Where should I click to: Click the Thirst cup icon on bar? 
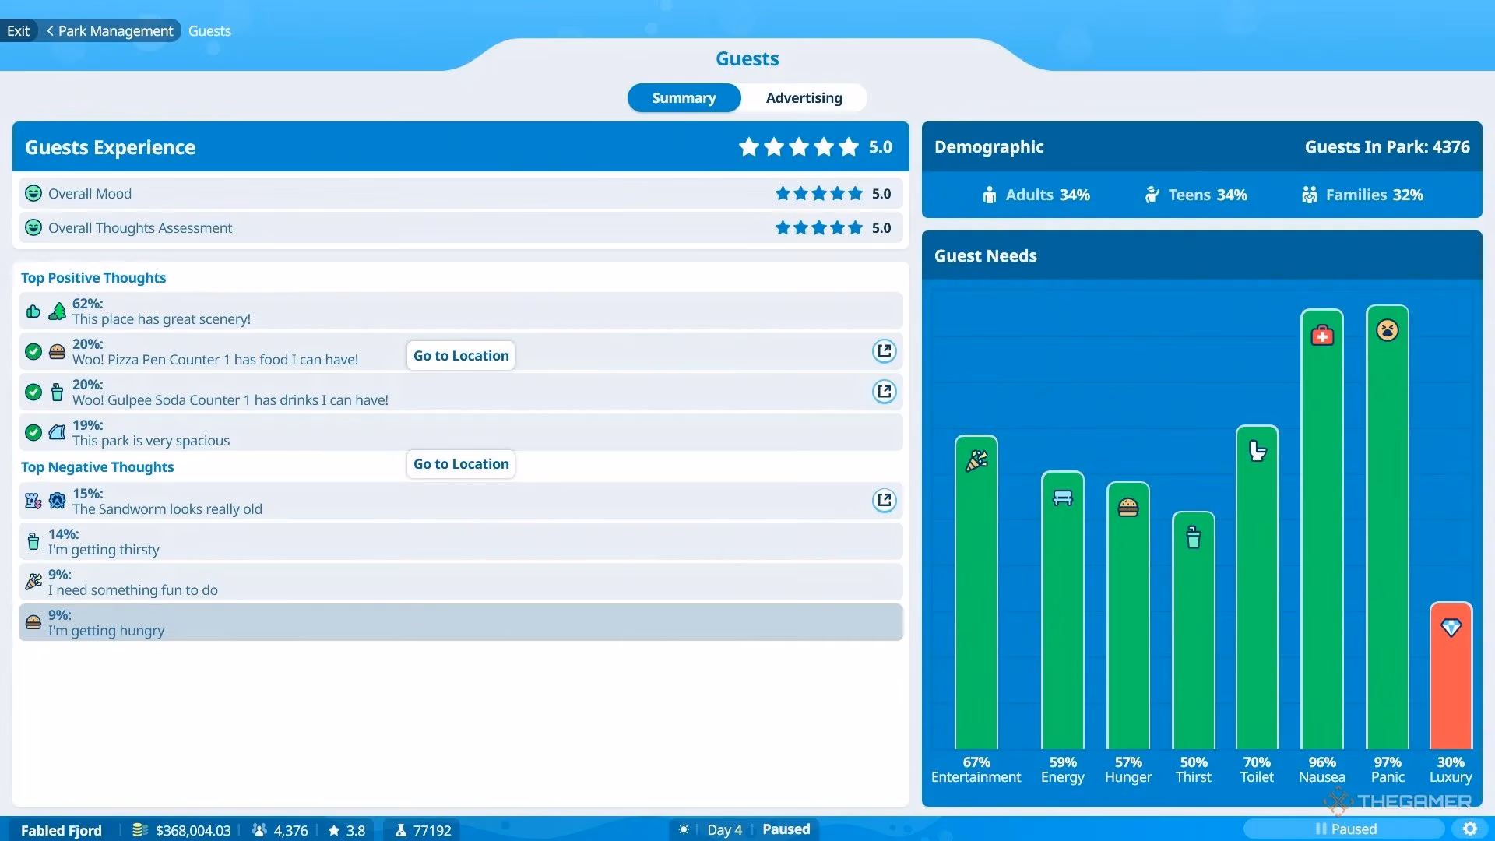(x=1193, y=537)
